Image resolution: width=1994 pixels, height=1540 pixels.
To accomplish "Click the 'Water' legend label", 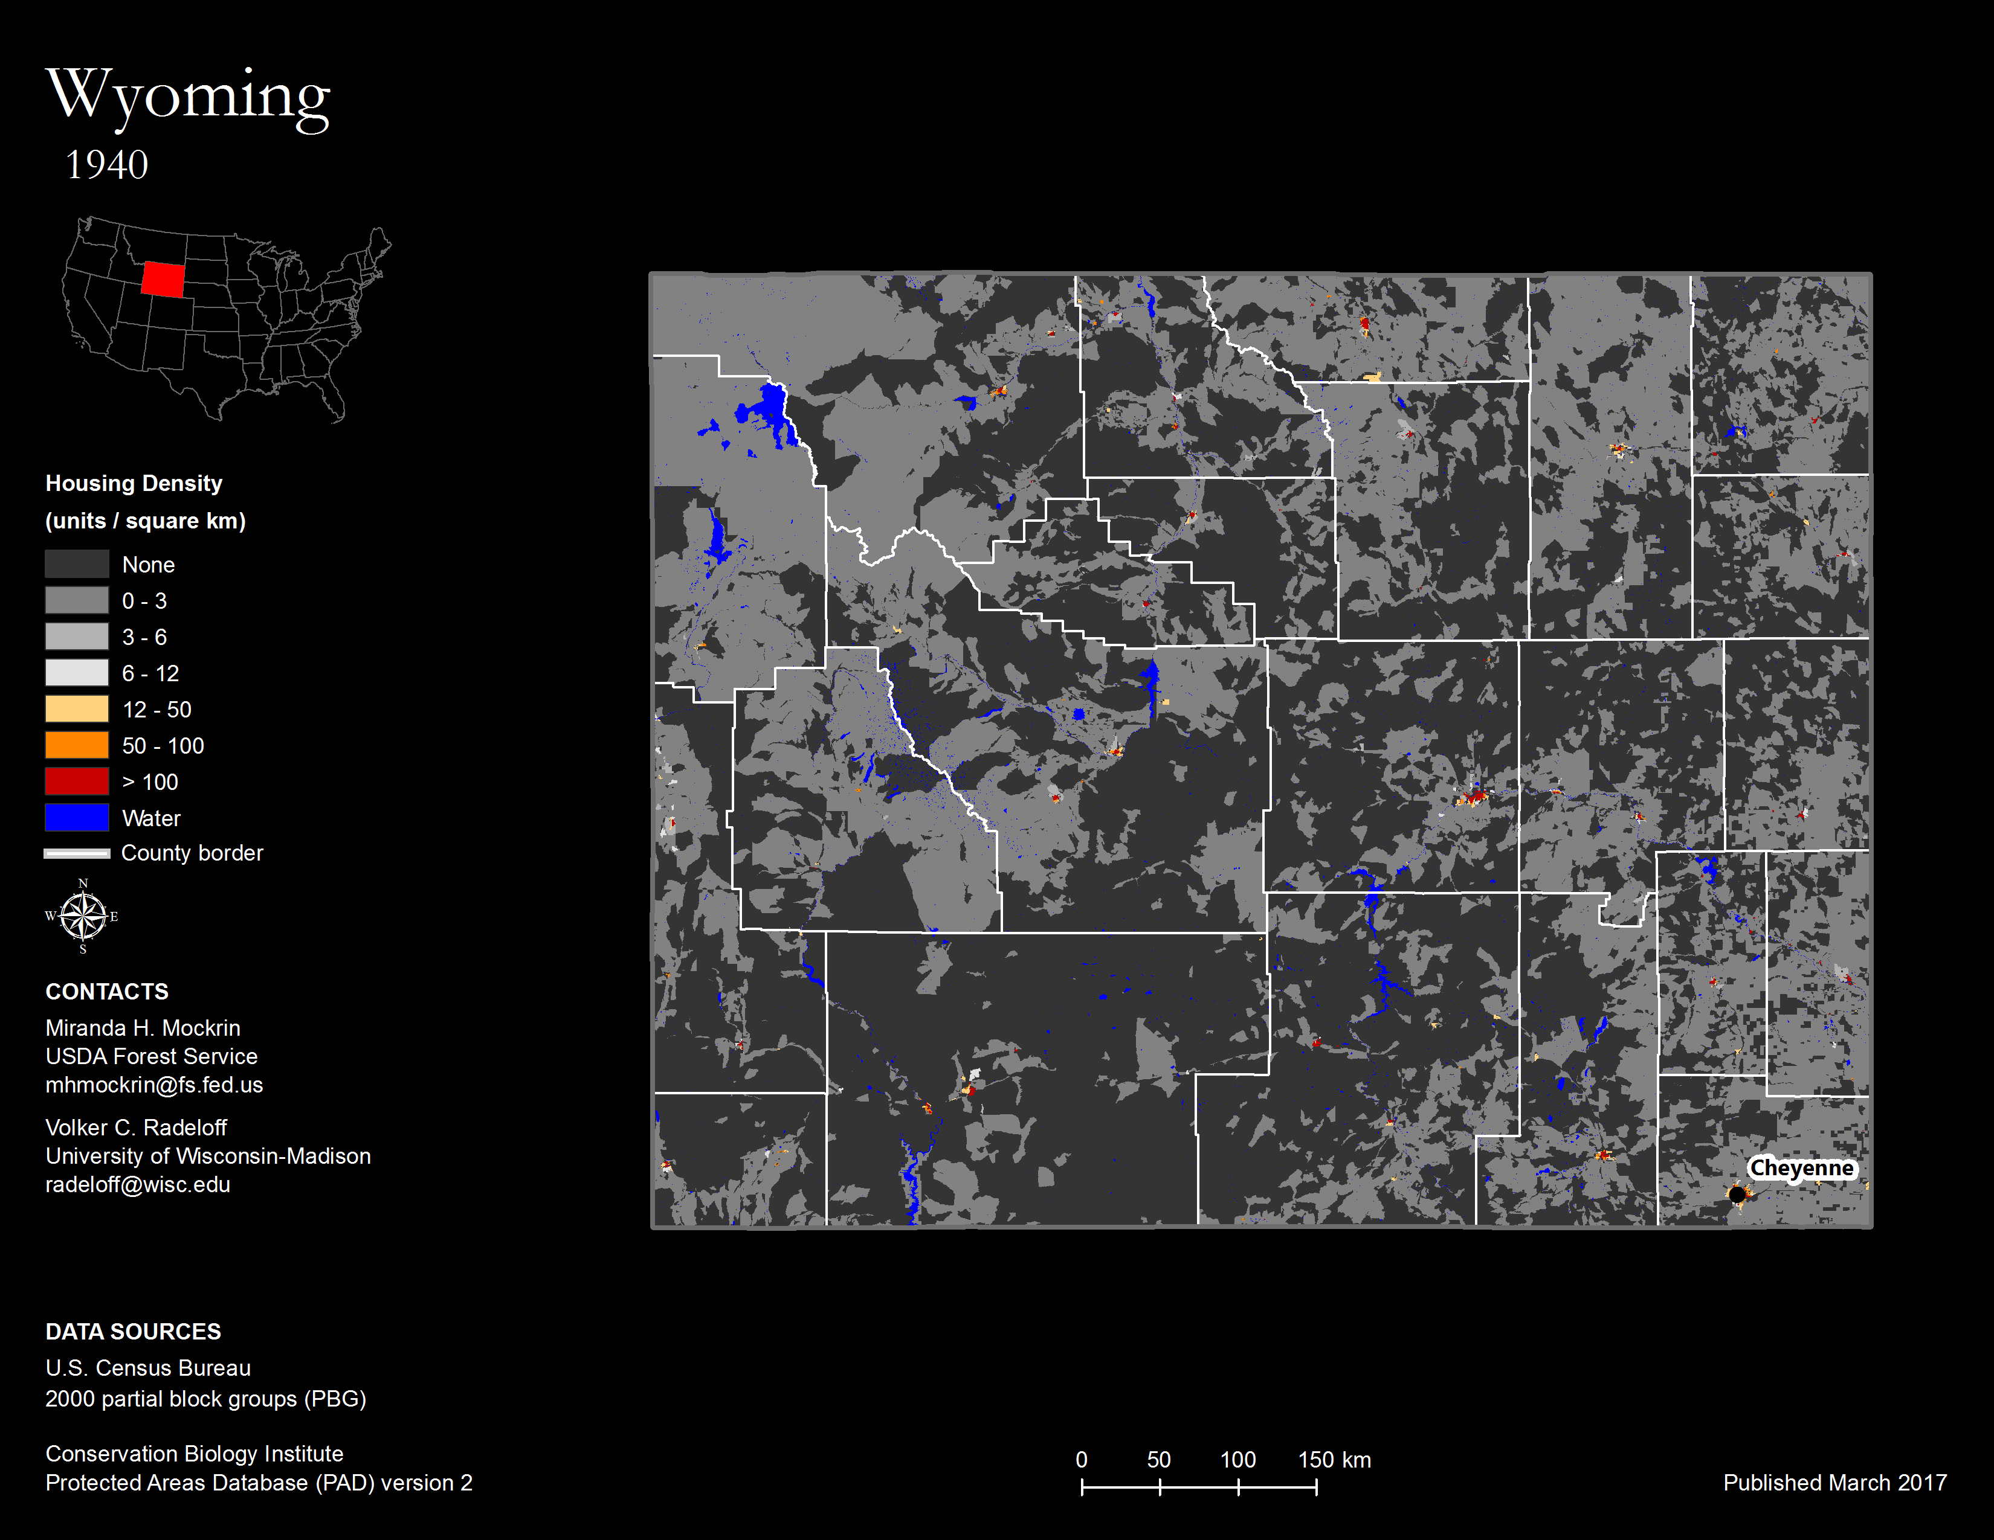I will click(x=152, y=818).
